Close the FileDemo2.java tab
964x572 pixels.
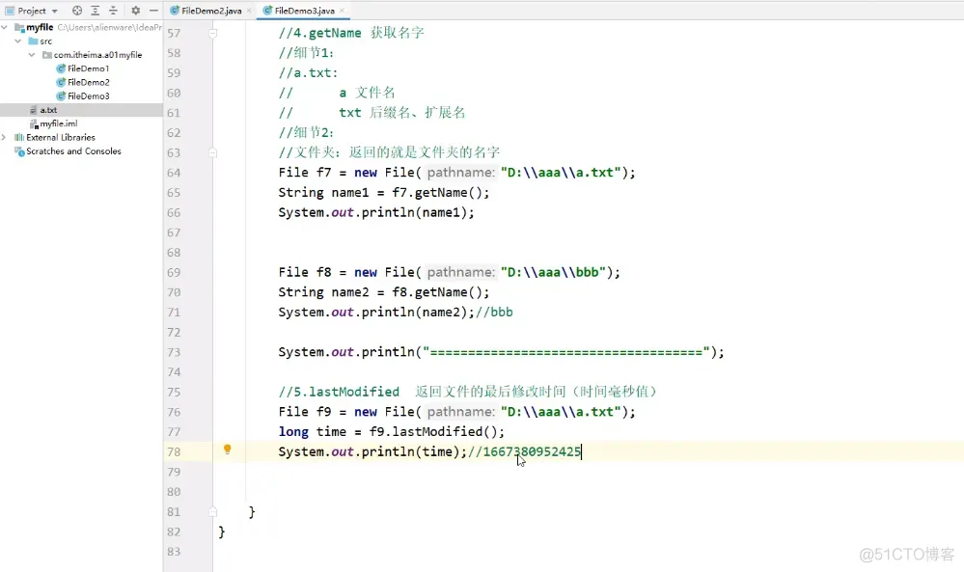(x=249, y=11)
